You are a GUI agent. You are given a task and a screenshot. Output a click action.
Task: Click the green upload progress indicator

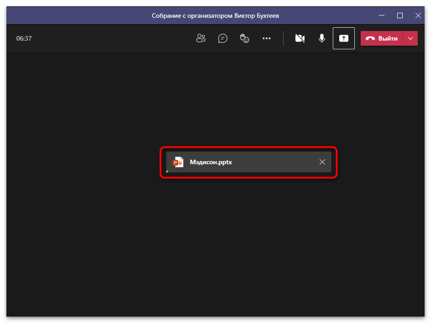[167, 171]
